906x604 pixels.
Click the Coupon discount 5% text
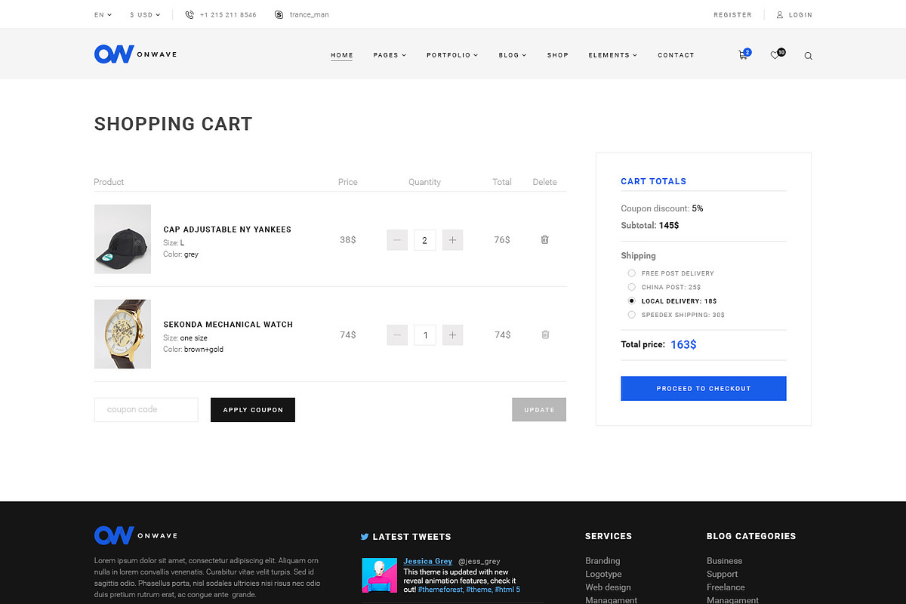click(x=662, y=208)
